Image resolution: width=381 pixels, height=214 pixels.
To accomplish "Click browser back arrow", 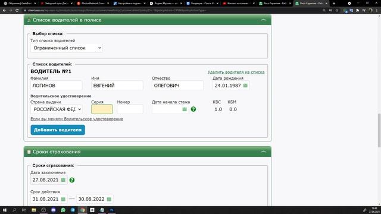I will pyautogui.click(x=4, y=11).
